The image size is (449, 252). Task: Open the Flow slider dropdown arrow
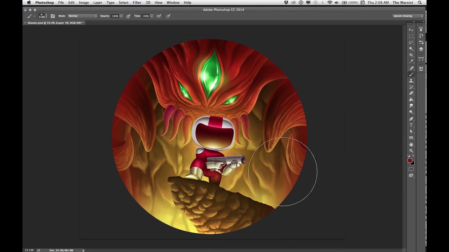[152, 16]
